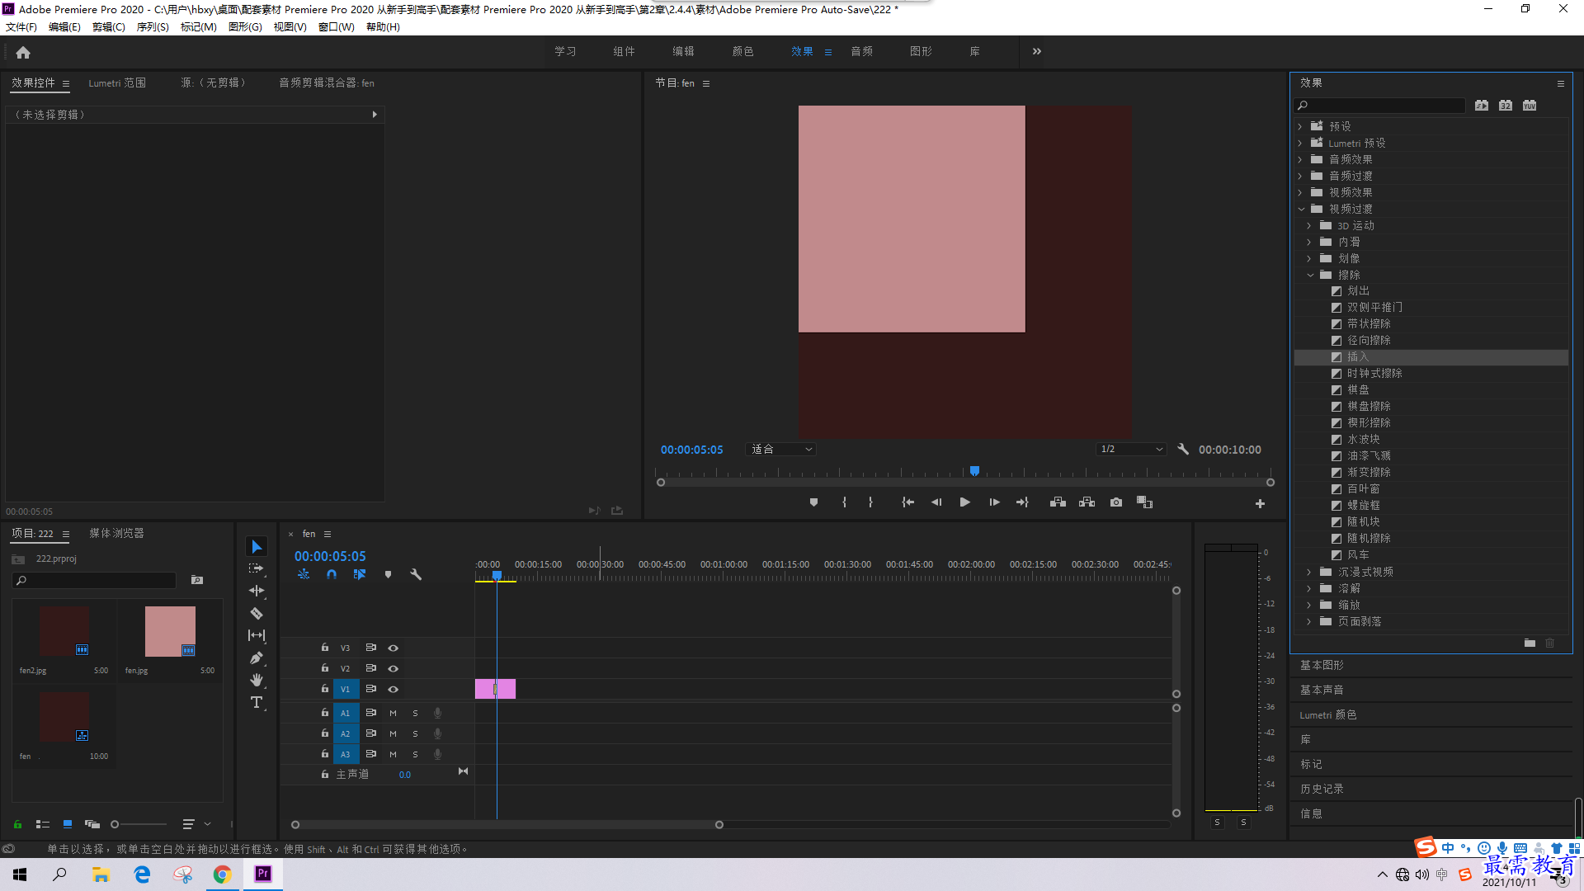Open the 历史记录 panel
The image size is (1584, 891).
click(1322, 789)
